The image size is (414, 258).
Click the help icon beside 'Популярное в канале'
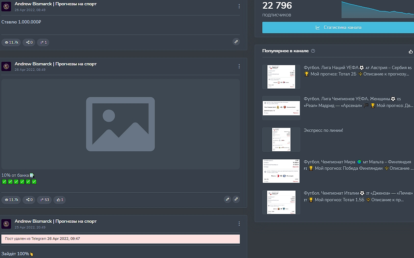tap(313, 51)
